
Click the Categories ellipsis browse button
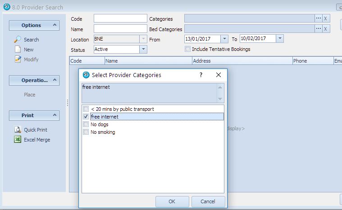click(319, 18)
